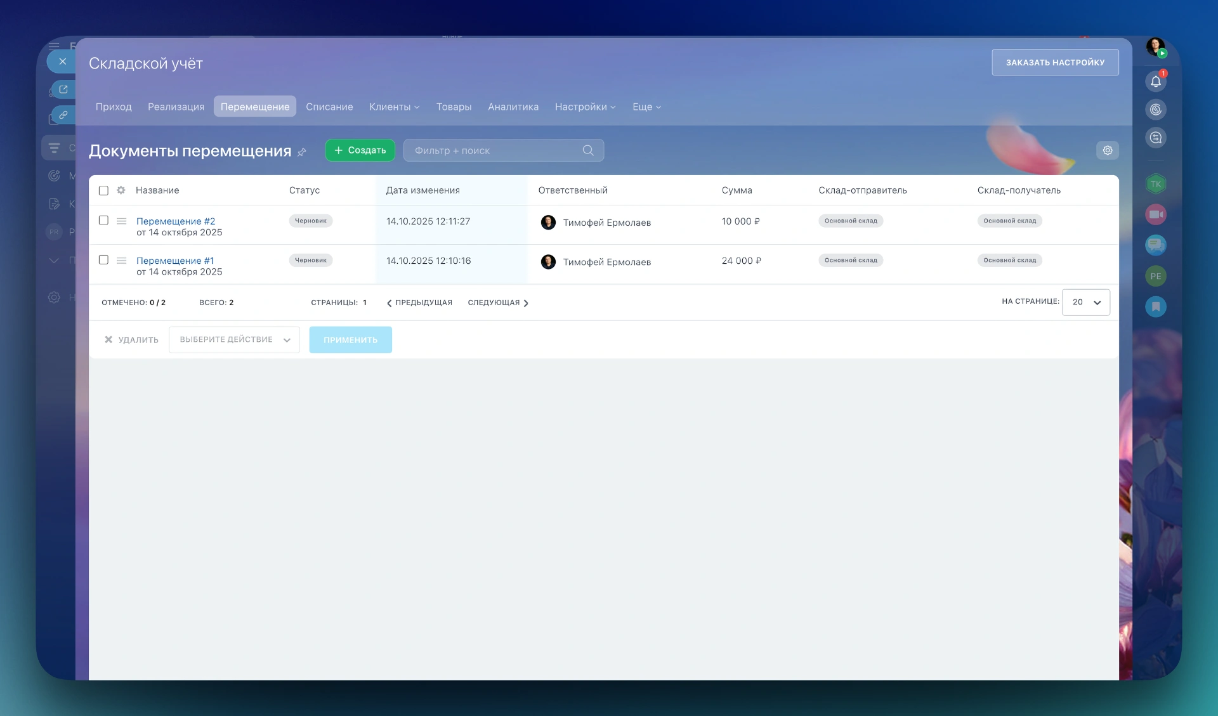Check the Перемещение #1 row checkbox
1218x716 pixels.
pos(103,260)
